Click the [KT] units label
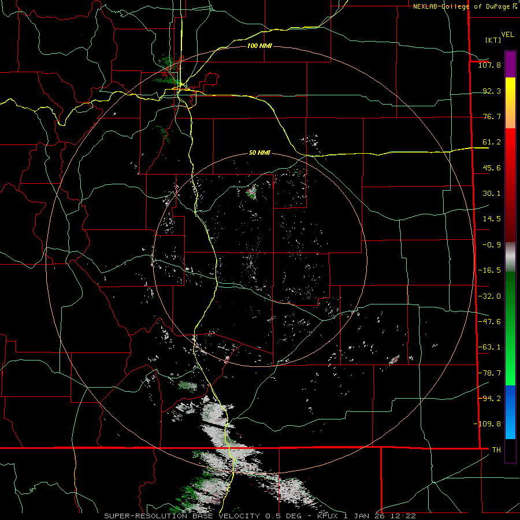 pos(493,40)
